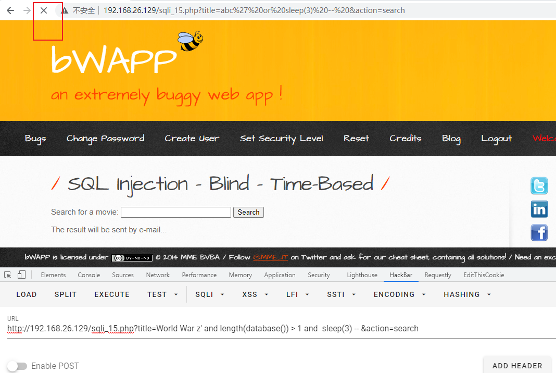Open Set Security Level page
The height and width of the screenshot is (373, 556).
pyautogui.click(x=282, y=139)
